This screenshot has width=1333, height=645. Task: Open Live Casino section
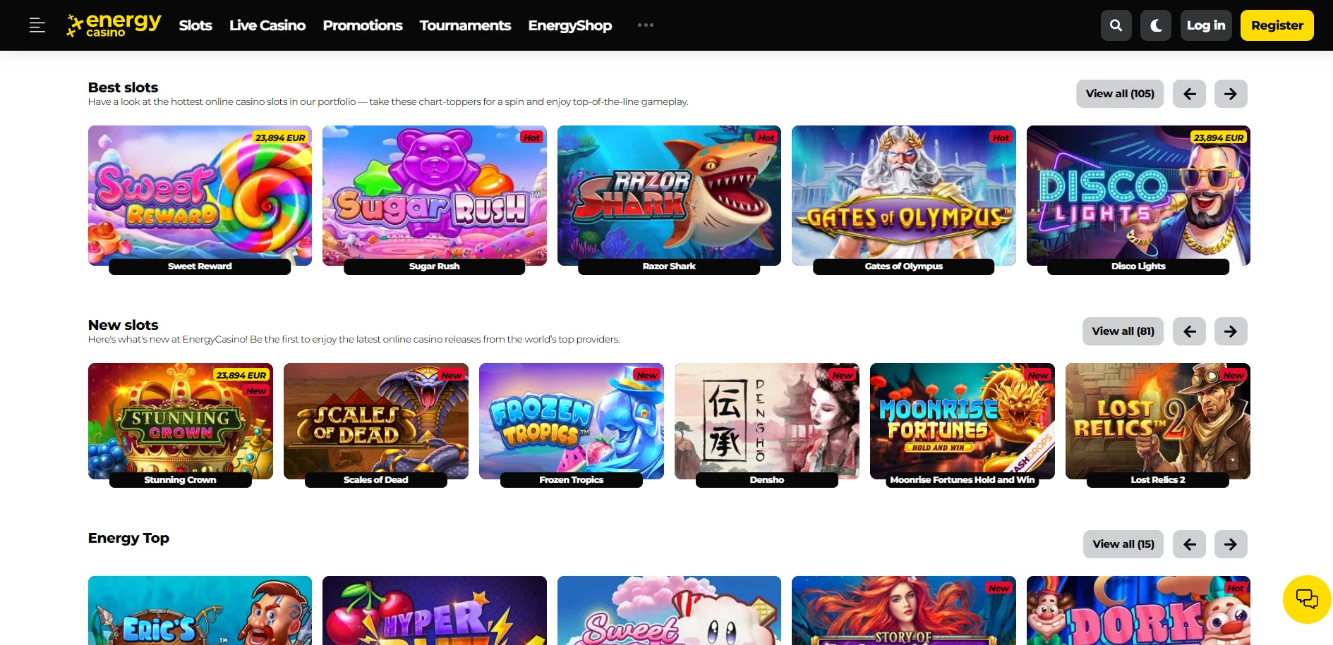267,25
